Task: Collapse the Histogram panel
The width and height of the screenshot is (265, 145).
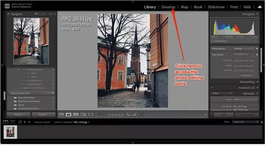Action: point(257,14)
